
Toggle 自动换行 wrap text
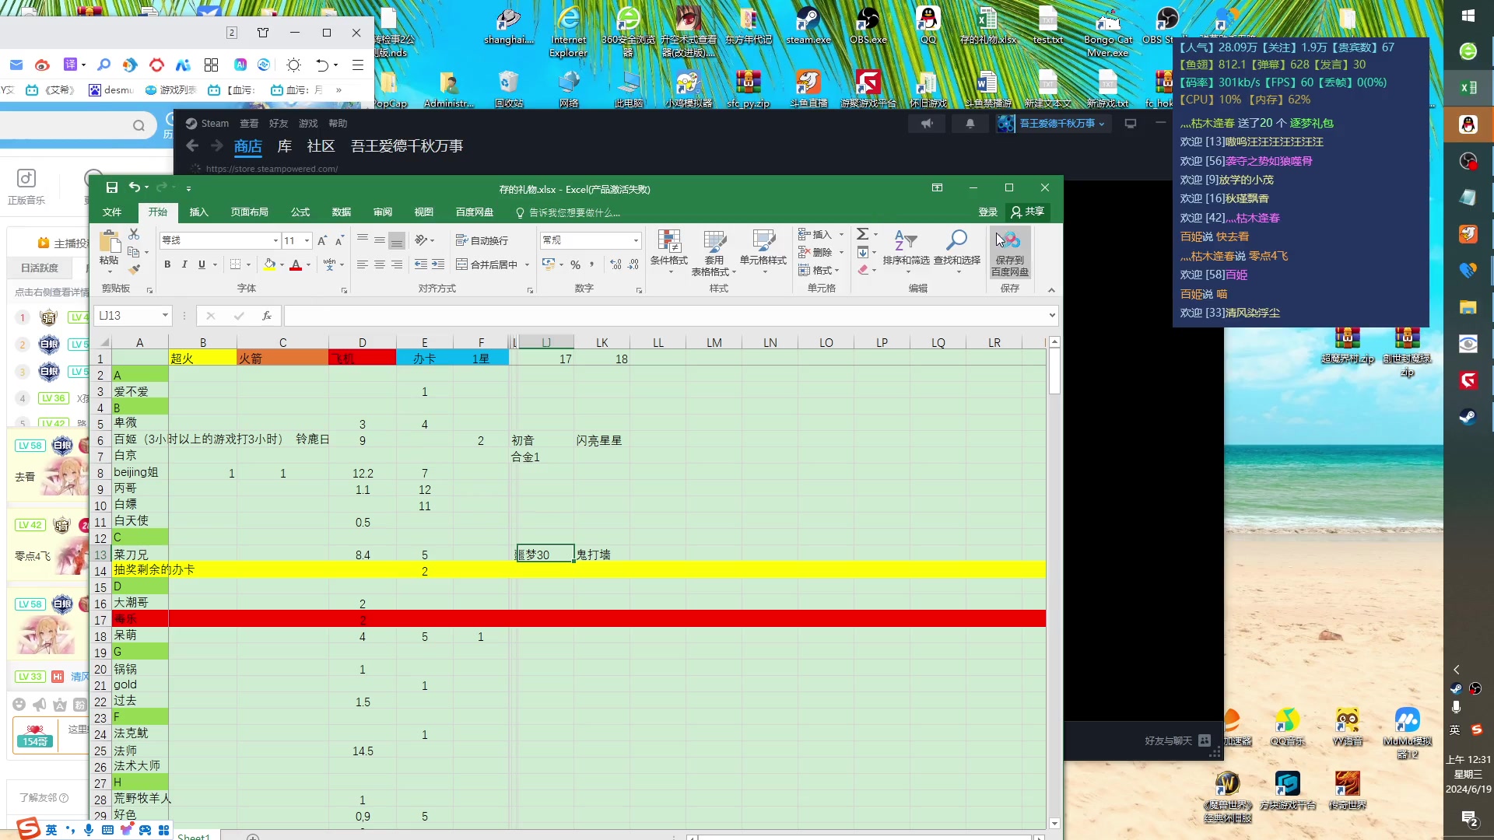coord(482,241)
